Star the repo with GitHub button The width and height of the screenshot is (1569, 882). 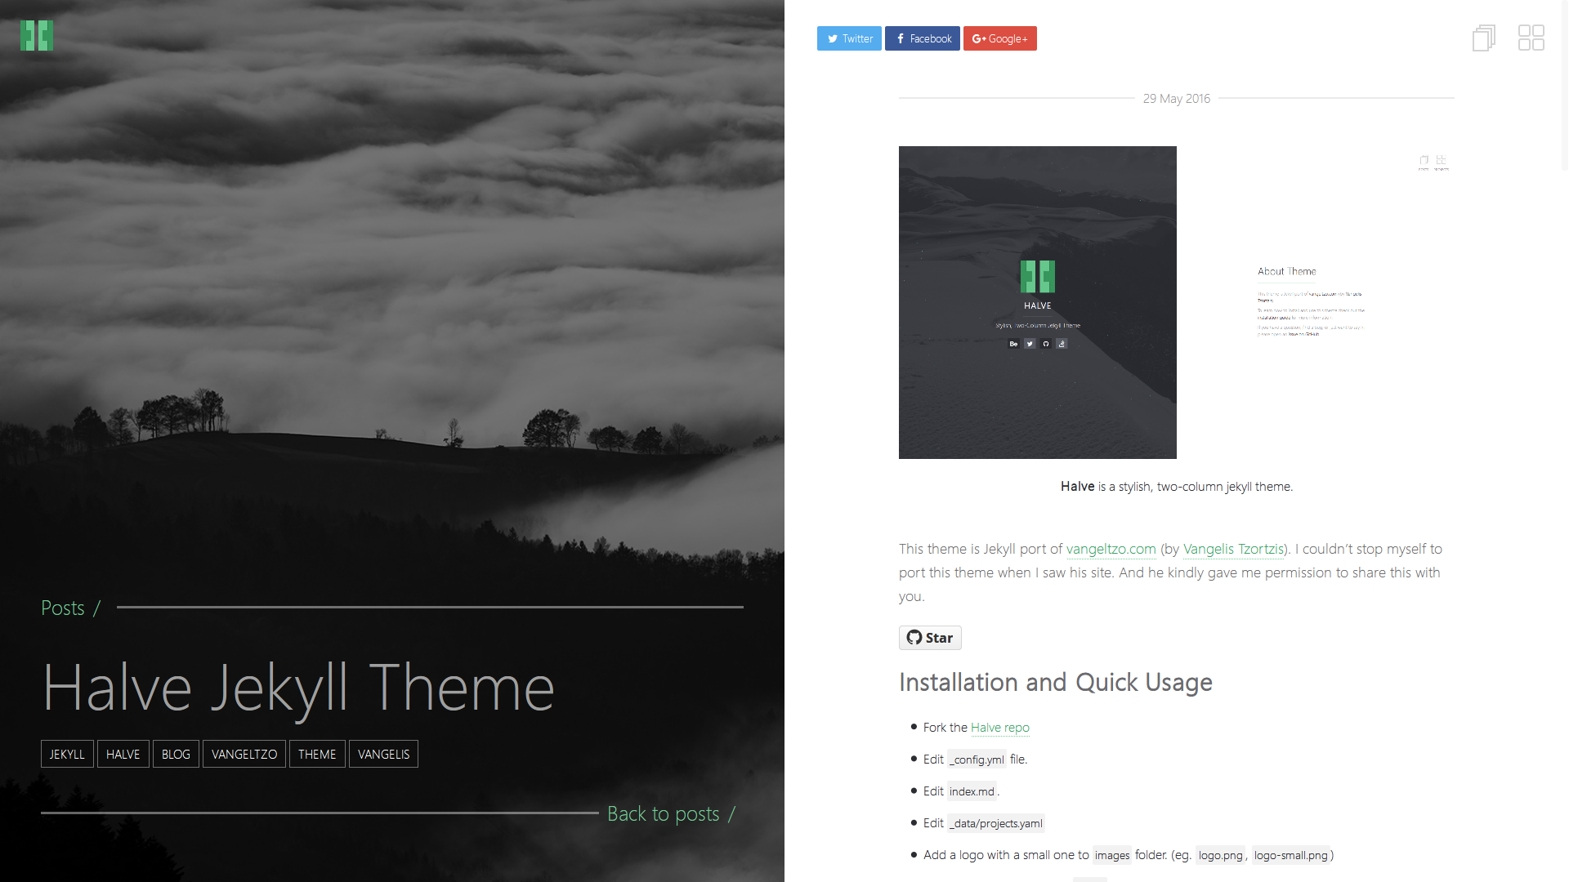(930, 638)
